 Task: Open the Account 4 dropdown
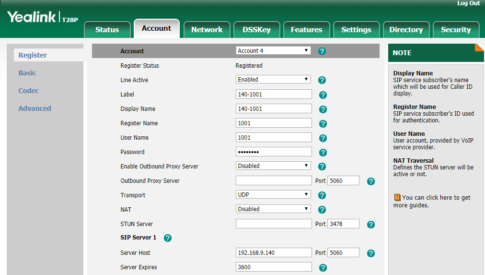(273, 51)
